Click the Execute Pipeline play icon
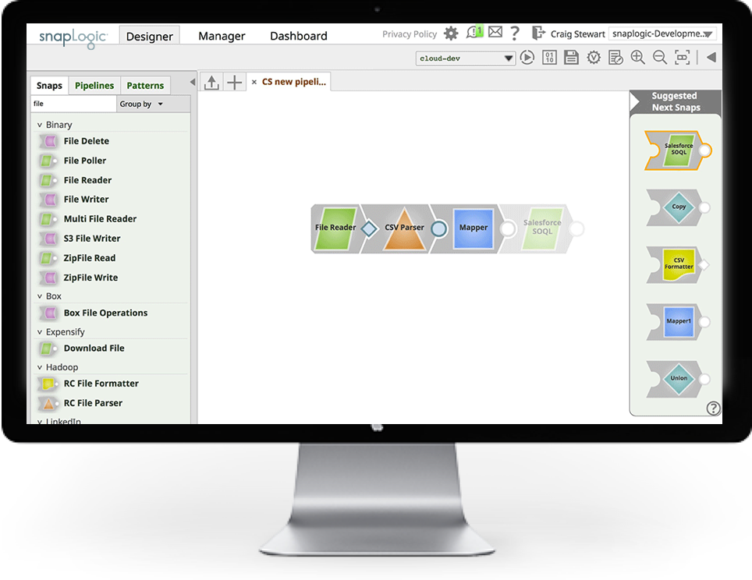The height and width of the screenshot is (580, 752). coord(527,58)
